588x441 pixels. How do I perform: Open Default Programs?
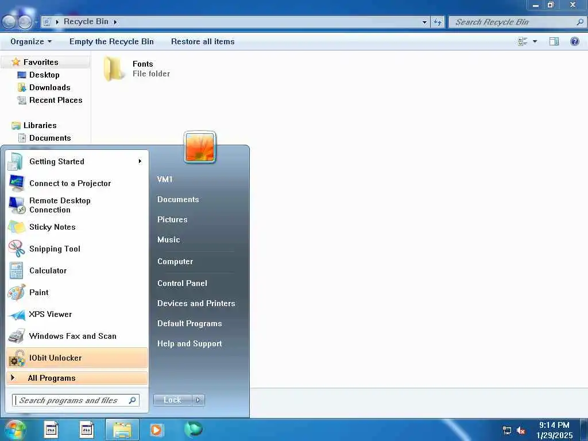pos(189,323)
